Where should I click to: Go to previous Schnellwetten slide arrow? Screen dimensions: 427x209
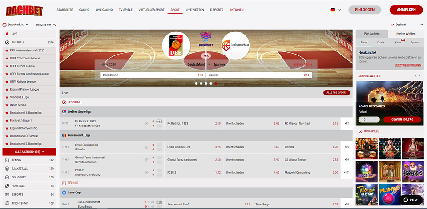coord(415,76)
